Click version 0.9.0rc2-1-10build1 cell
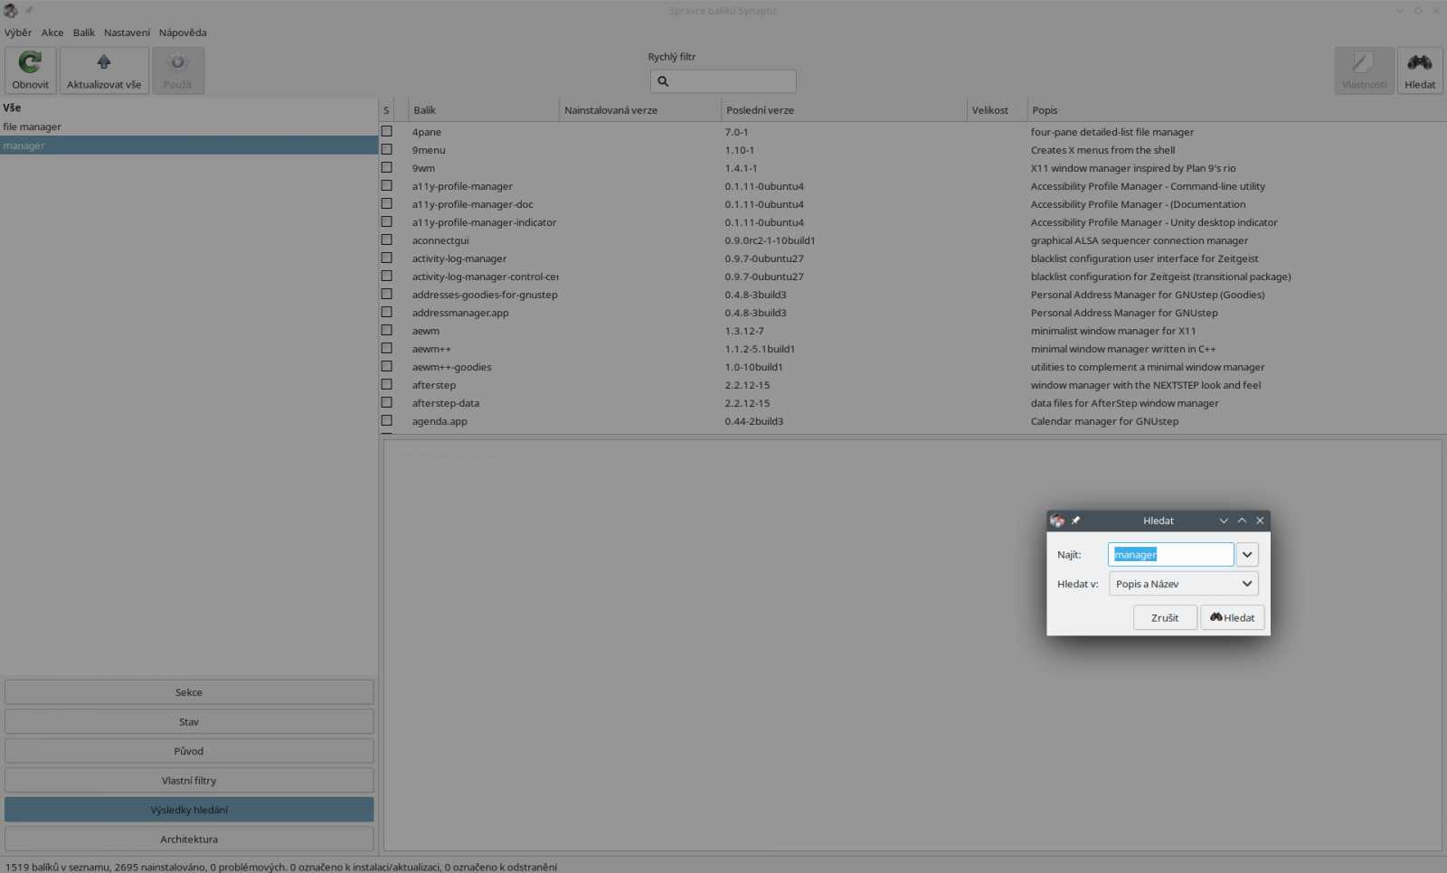The width and height of the screenshot is (1447, 873). pyautogui.click(x=770, y=240)
